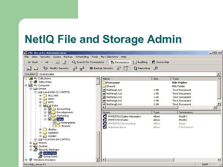Click the key icon after Reporting
The image size is (223, 167).
(x=155, y=68)
